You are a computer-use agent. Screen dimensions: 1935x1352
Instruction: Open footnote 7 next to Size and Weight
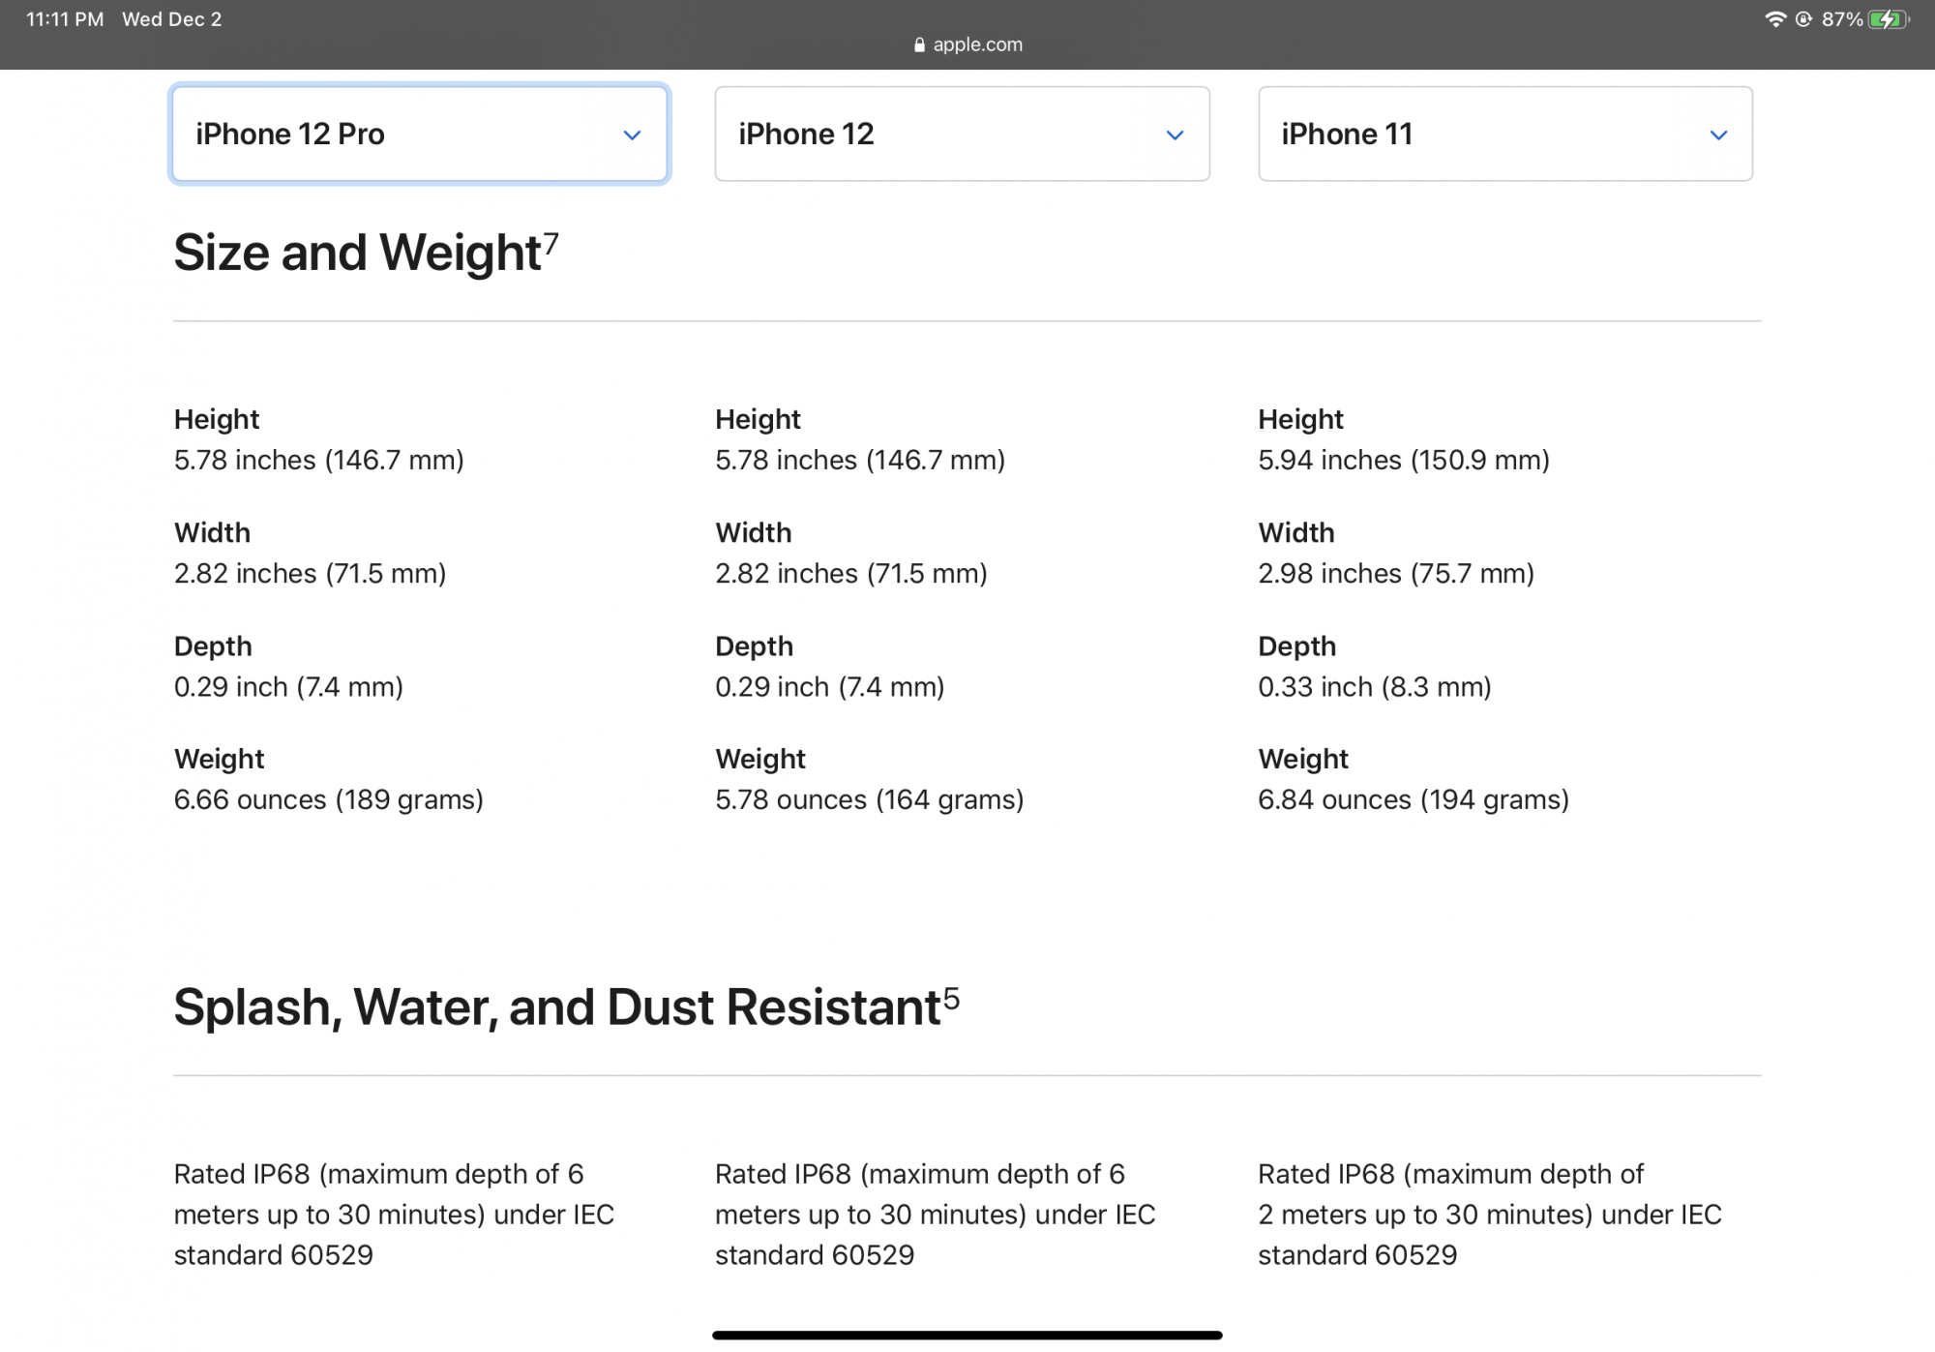point(551,242)
